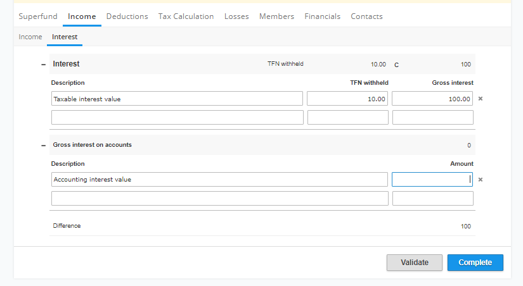The image size is (523, 286).
Task: Collapse the Interest section
Action: [43, 65]
